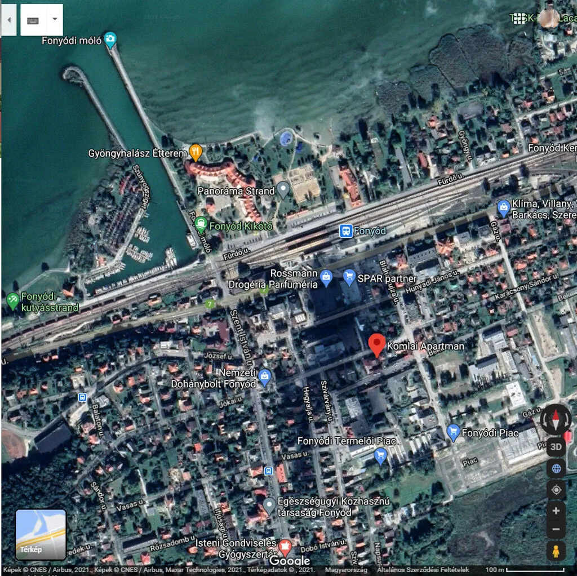Toggle globe view with the globe button
This screenshot has width=577, height=576.
pos(556,468)
